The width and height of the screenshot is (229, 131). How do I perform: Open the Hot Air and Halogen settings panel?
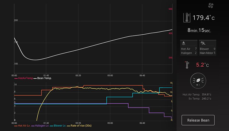189,48
